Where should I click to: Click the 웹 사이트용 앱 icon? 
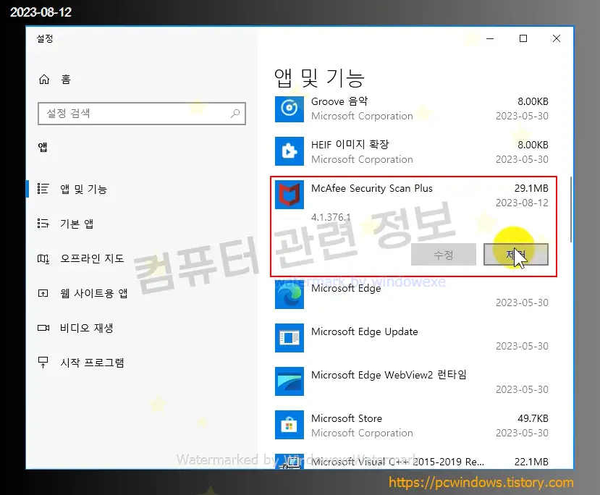point(43,293)
